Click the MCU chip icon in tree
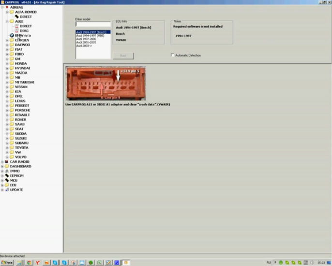Image resolution: width=332 pixels, height=266 pixels. pos(7,180)
